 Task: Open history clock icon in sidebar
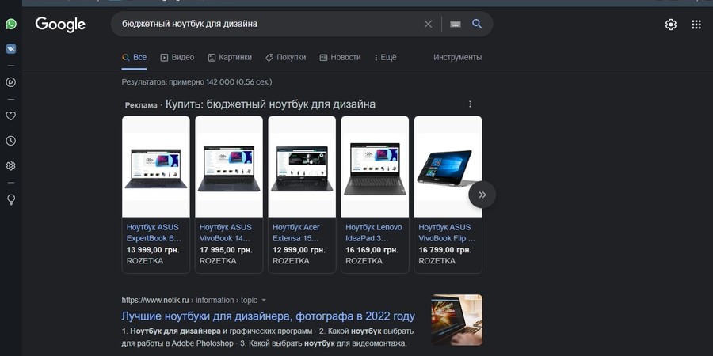pyautogui.click(x=11, y=141)
